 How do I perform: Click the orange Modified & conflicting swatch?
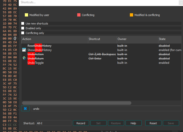coord(131,15)
